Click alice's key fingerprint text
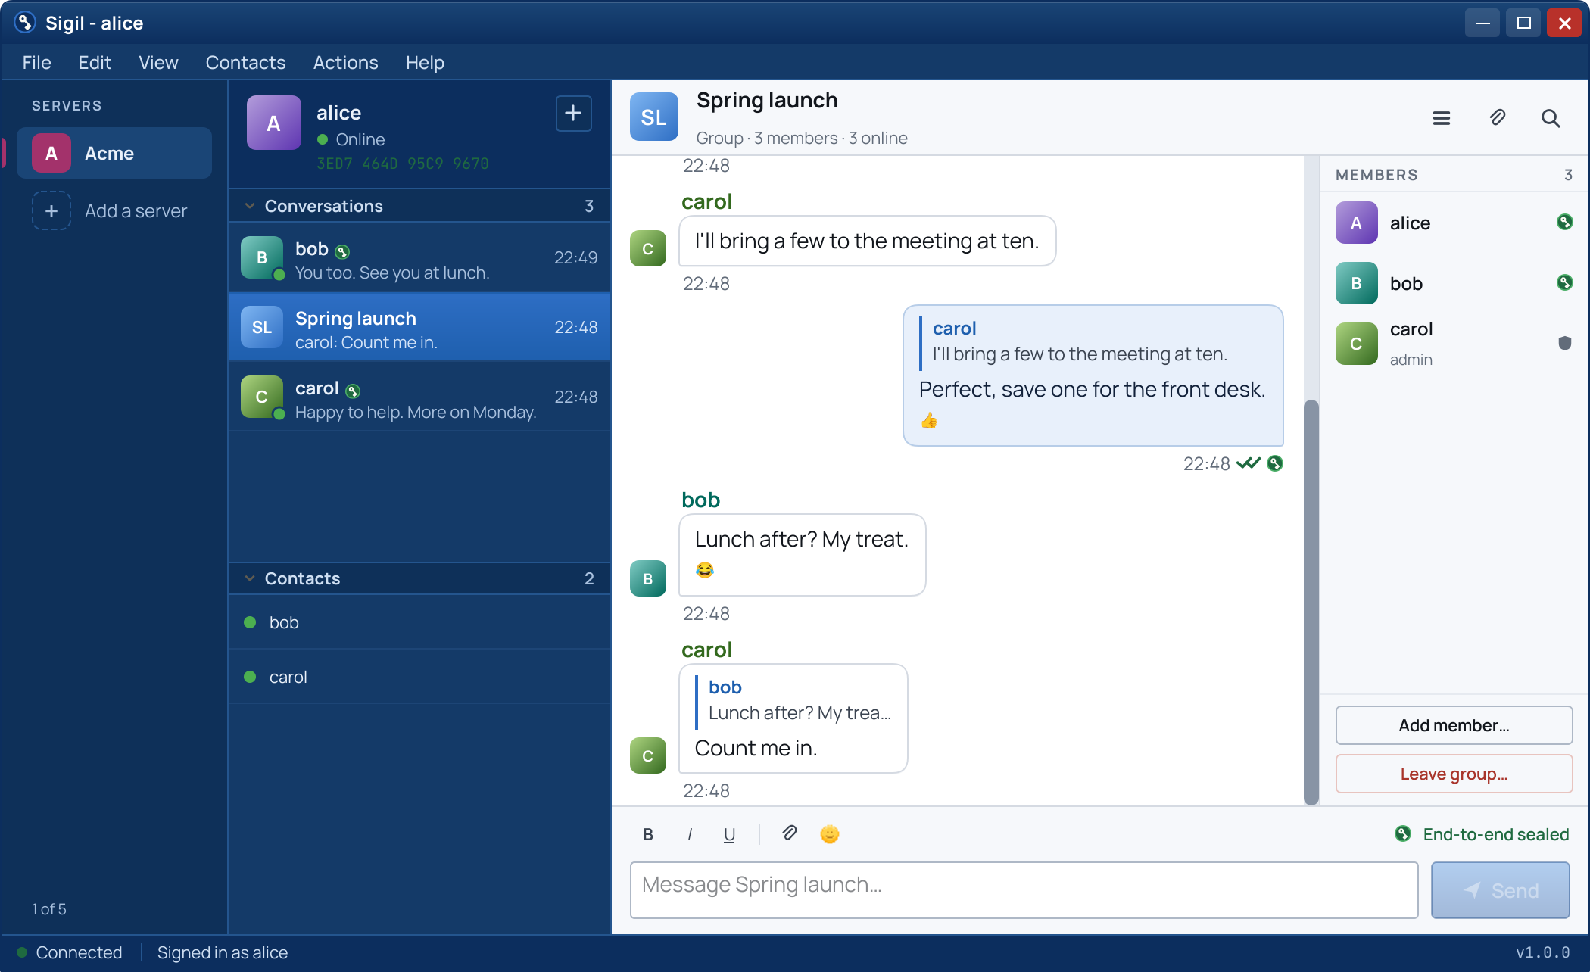The width and height of the screenshot is (1590, 972). (402, 164)
